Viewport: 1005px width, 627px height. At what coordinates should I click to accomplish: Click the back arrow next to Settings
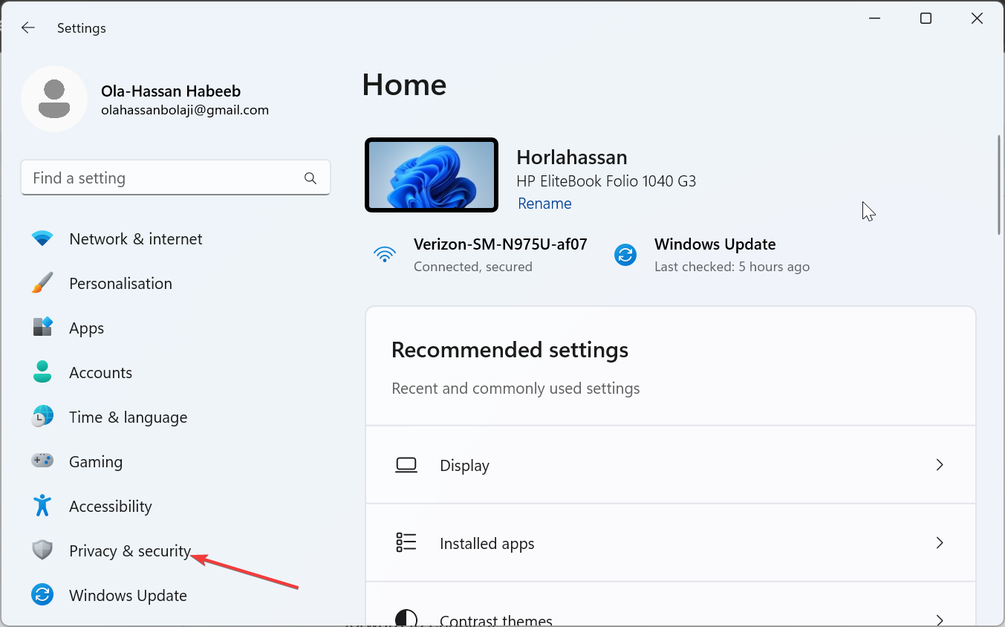pyautogui.click(x=27, y=27)
